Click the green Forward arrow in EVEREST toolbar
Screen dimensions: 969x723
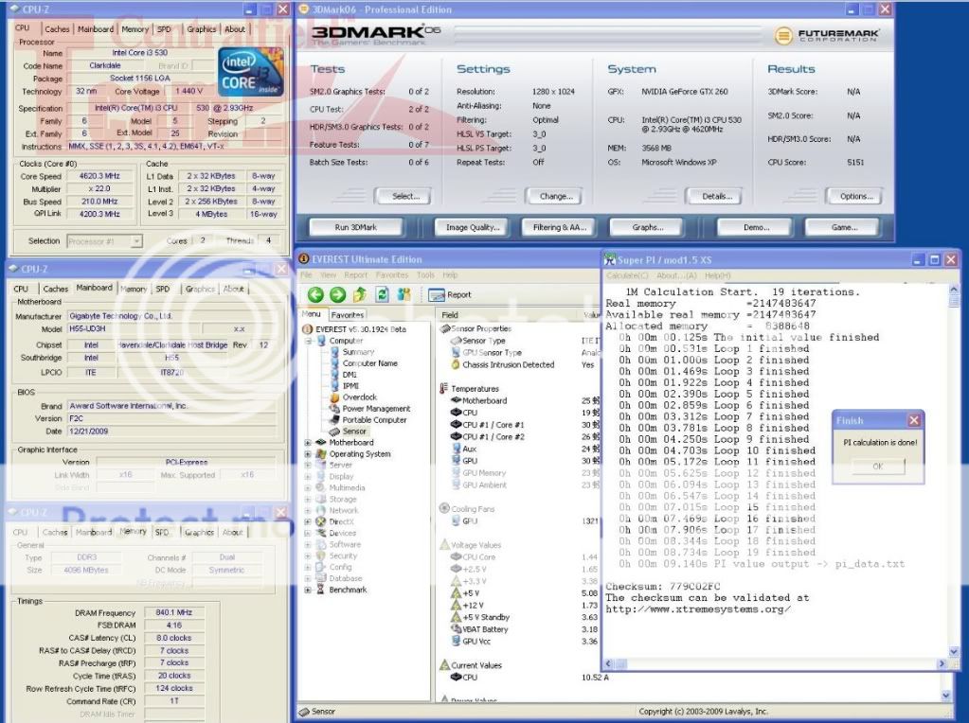tap(337, 294)
